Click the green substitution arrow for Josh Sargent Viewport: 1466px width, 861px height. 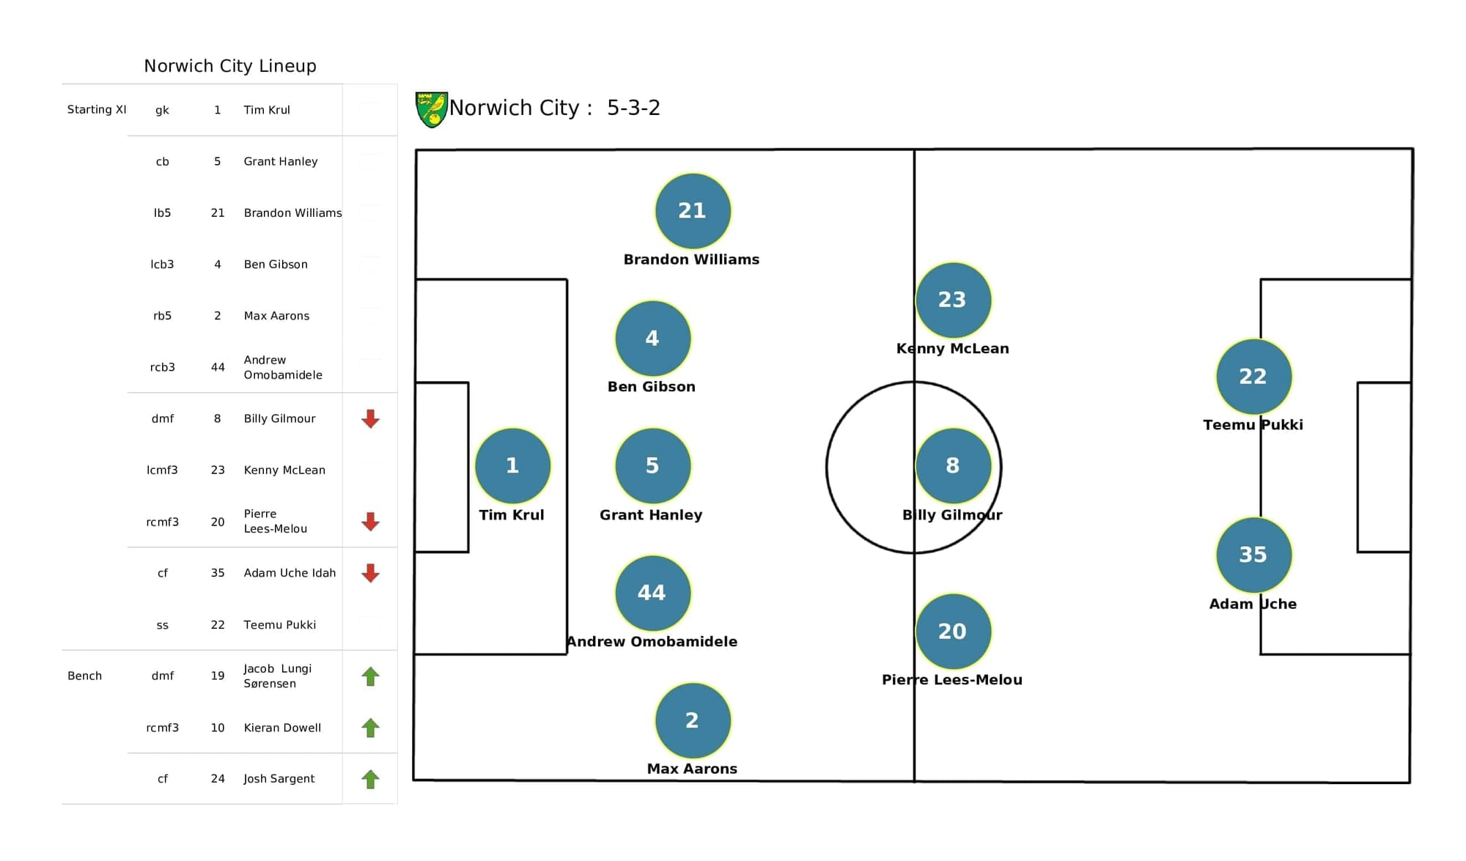[370, 778]
